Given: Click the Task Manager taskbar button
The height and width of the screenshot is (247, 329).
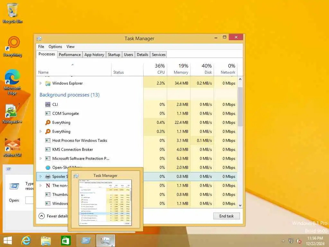Looking at the screenshot, I should click(105, 241).
